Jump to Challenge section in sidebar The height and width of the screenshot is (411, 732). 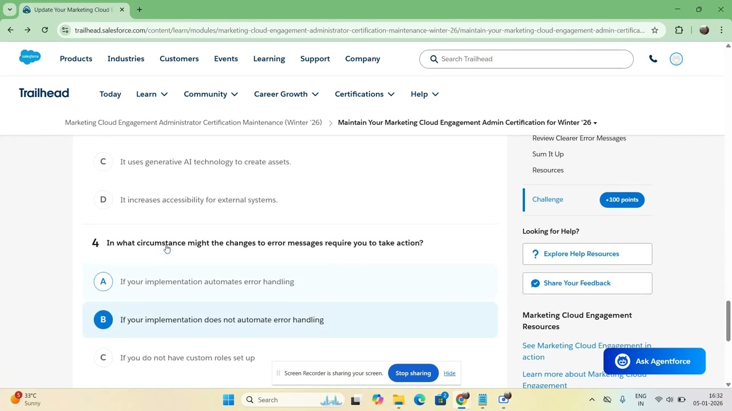pyautogui.click(x=548, y=199)
